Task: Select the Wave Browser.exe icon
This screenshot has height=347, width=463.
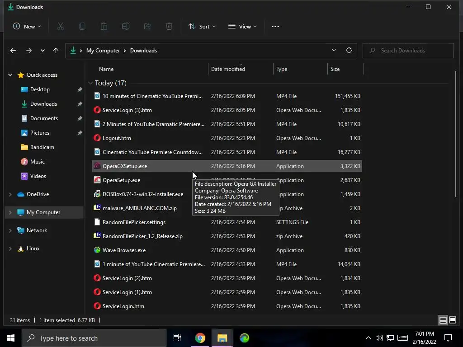Action: 97,250
